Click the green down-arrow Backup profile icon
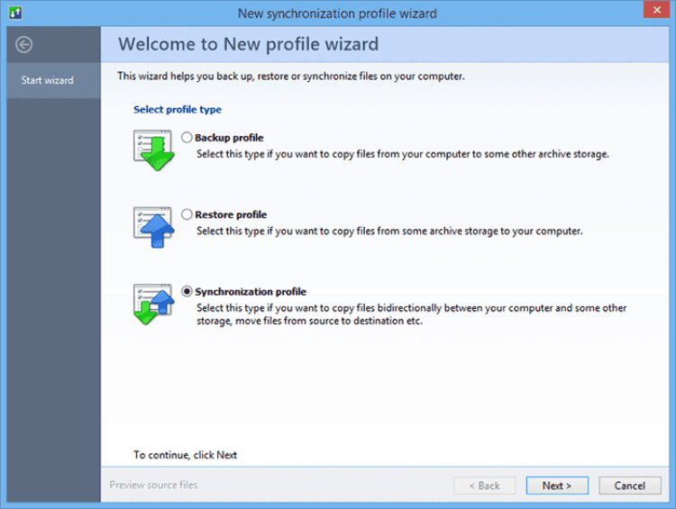The image size is (676, 509). click(154, 150)
